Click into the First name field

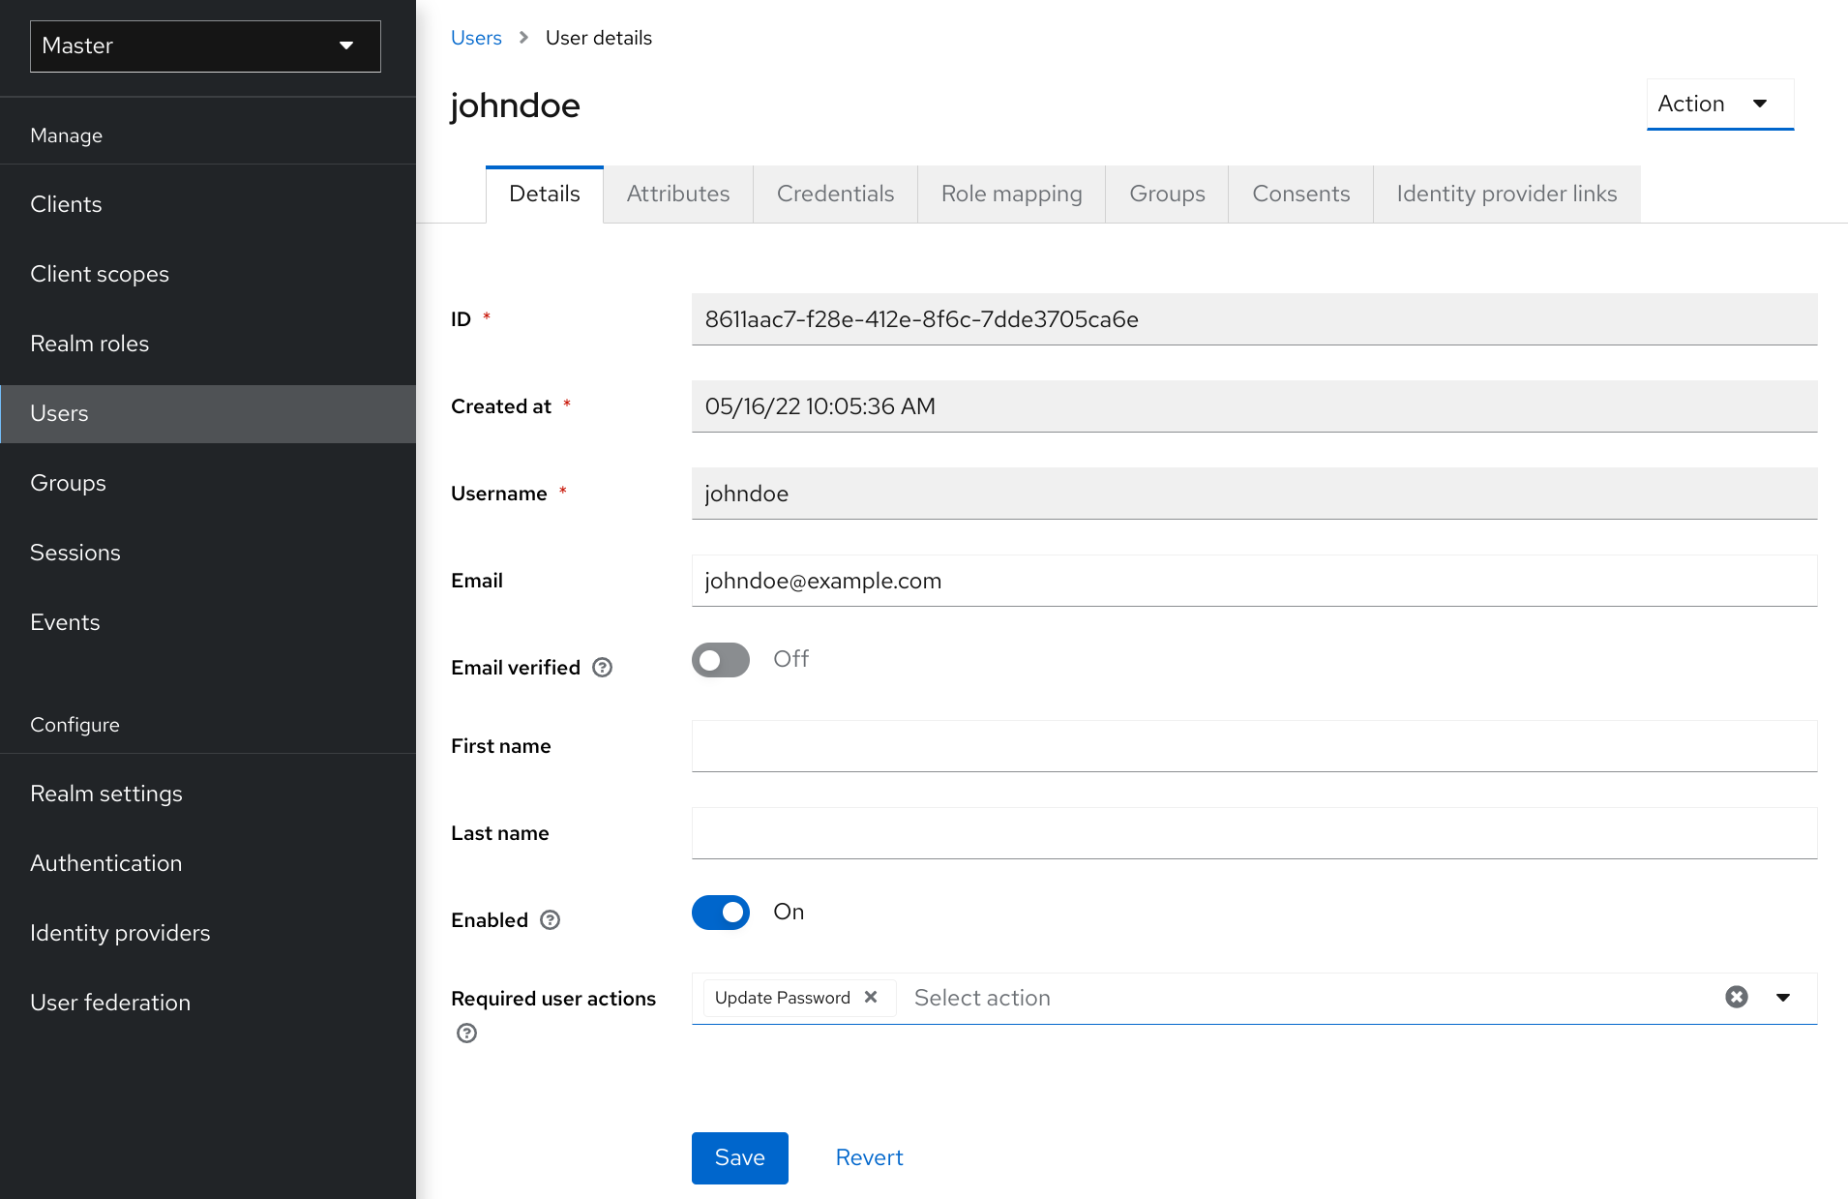(1254, 746)
